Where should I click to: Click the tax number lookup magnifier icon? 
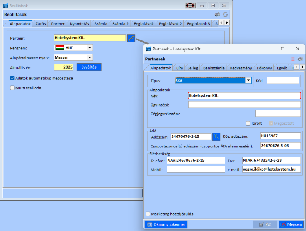pyautogui.click(x=216, y=137)
